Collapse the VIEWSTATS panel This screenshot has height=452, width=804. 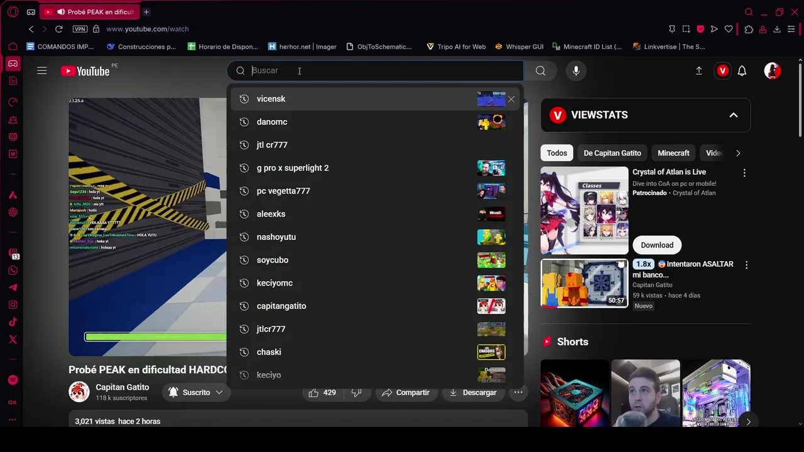pyautogui.click(x=733, y=115)
